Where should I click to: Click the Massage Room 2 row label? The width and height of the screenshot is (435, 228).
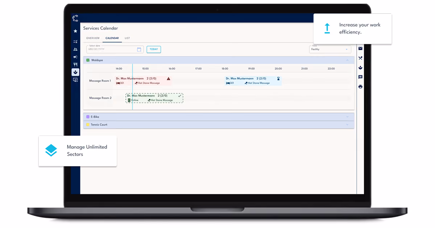(100, 98)
